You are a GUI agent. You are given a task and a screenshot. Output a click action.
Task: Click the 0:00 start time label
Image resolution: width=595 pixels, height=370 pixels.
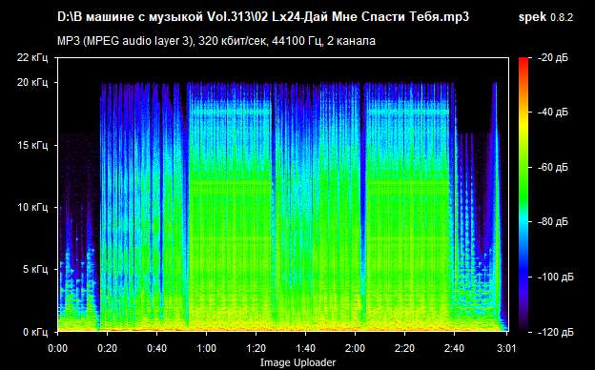(57, 348)
